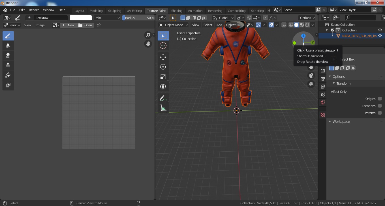This screenshot has height=206, width=385.
Task: Switch to the Shading workspace tab
Action: [x=177, y=11]
